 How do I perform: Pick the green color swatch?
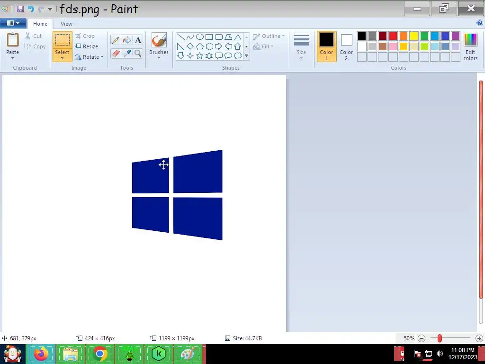tap(424, 36)
